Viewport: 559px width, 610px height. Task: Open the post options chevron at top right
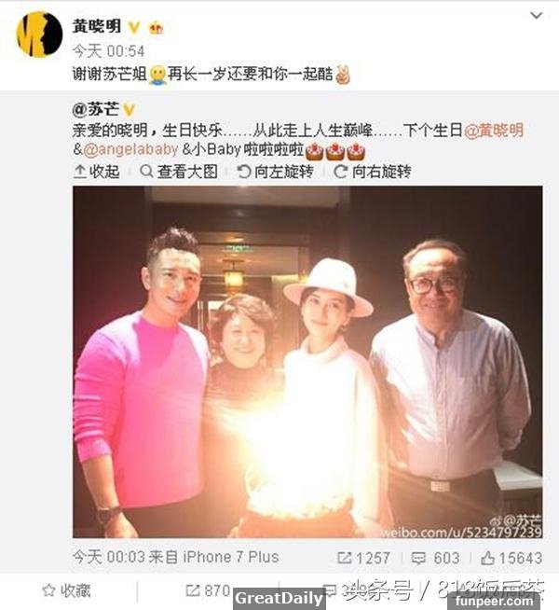pos(536,16)
